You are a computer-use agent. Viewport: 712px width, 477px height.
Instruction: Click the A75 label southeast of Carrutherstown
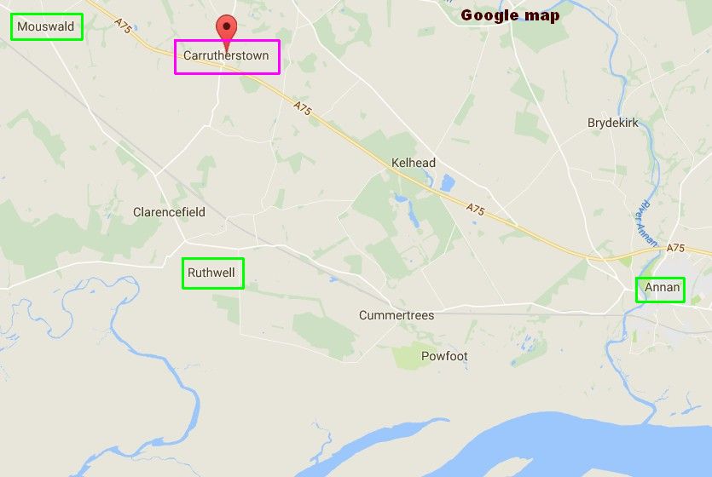coord(303,108)
